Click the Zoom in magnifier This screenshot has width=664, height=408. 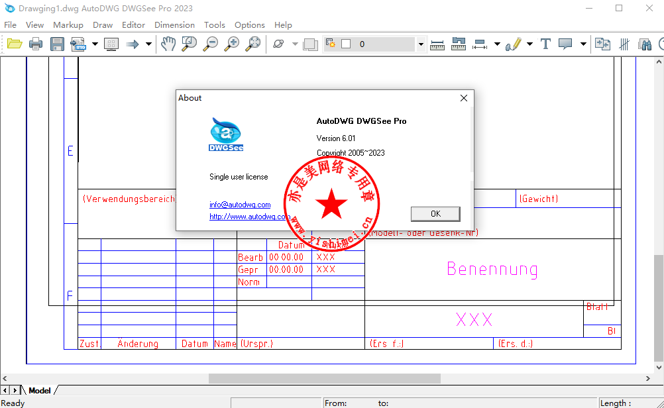point(232,44)
